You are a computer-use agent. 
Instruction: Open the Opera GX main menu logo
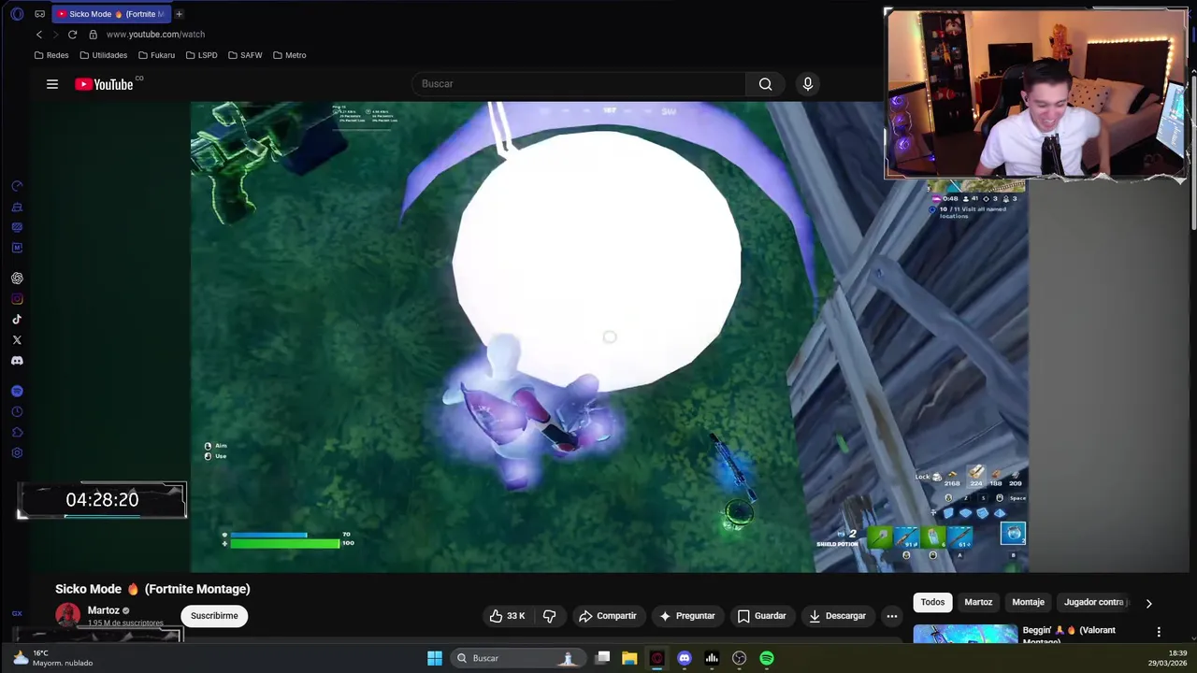[17, 14]
